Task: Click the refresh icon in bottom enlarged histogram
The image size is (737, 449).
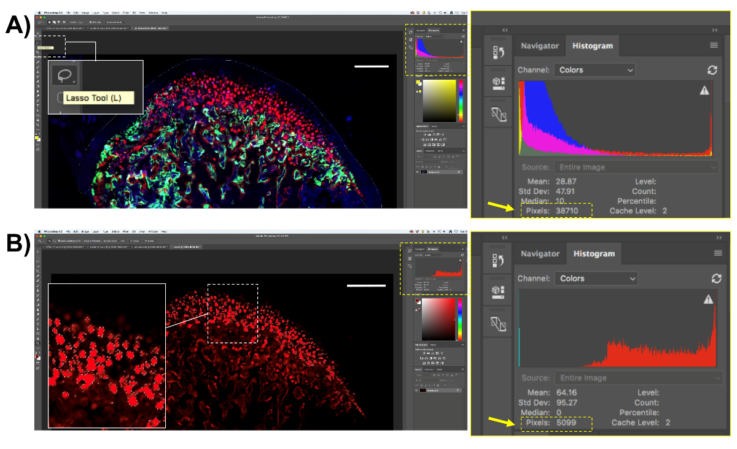Action: pos(716,278)
